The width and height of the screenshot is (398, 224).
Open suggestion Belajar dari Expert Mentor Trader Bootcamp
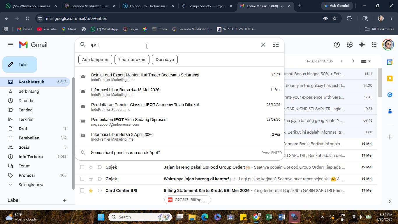click(179, 77)
